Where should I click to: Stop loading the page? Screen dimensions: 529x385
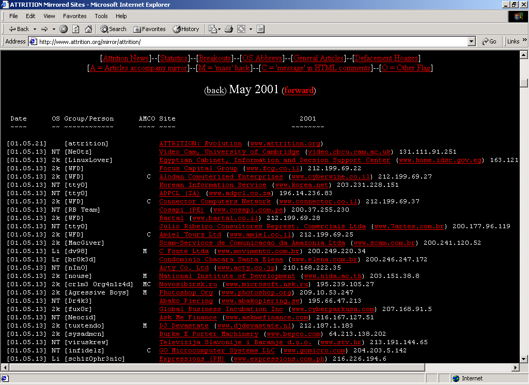tap(64, 29)
